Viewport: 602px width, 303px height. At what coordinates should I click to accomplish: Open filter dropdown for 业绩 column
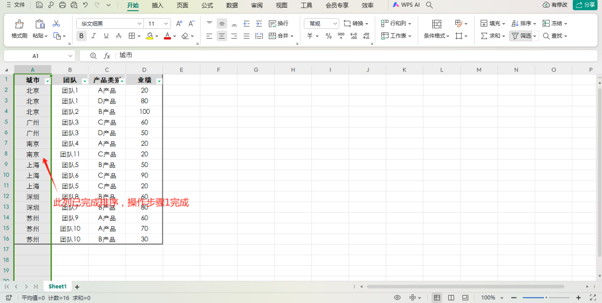pyautogui.click(x=159, y=81)
